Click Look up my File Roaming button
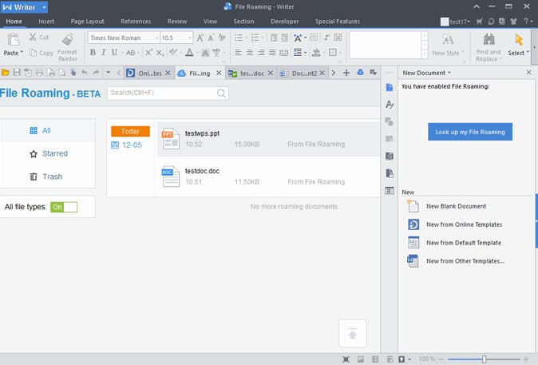 pos(470,132)
